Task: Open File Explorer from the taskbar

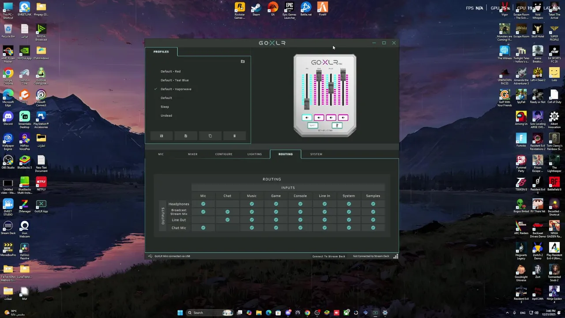Action: click(x=259, y=313)
